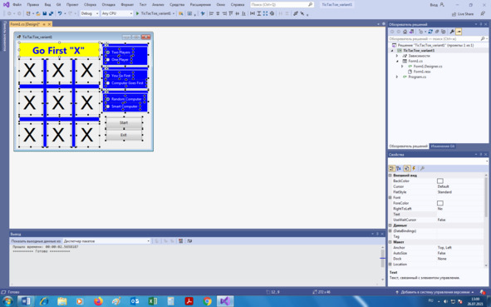The width and height of the screenshot is (491, 307).
Task: Click the Exit button on the form
Action: coord(124,135)
